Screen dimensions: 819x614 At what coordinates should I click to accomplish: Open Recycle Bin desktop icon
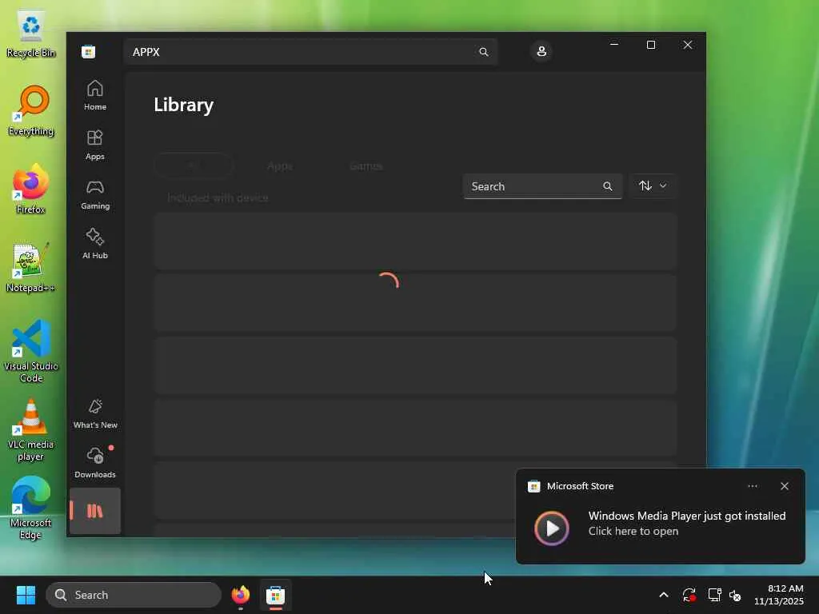(x=31, y=34)
